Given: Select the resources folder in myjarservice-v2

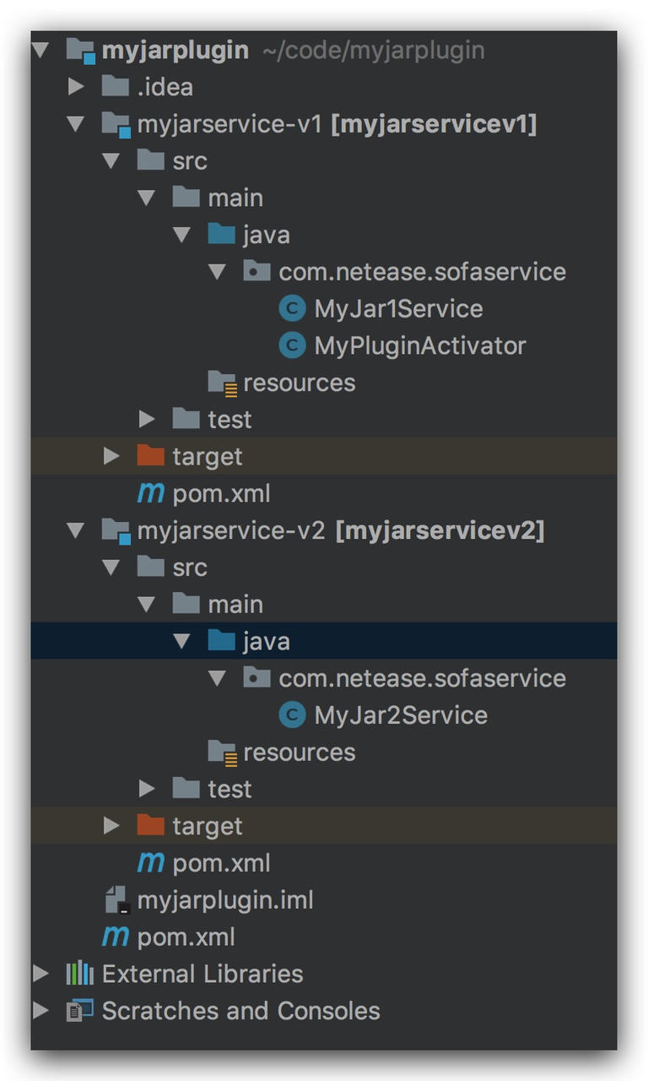Looking at the screenshot, I should point(299,752).
